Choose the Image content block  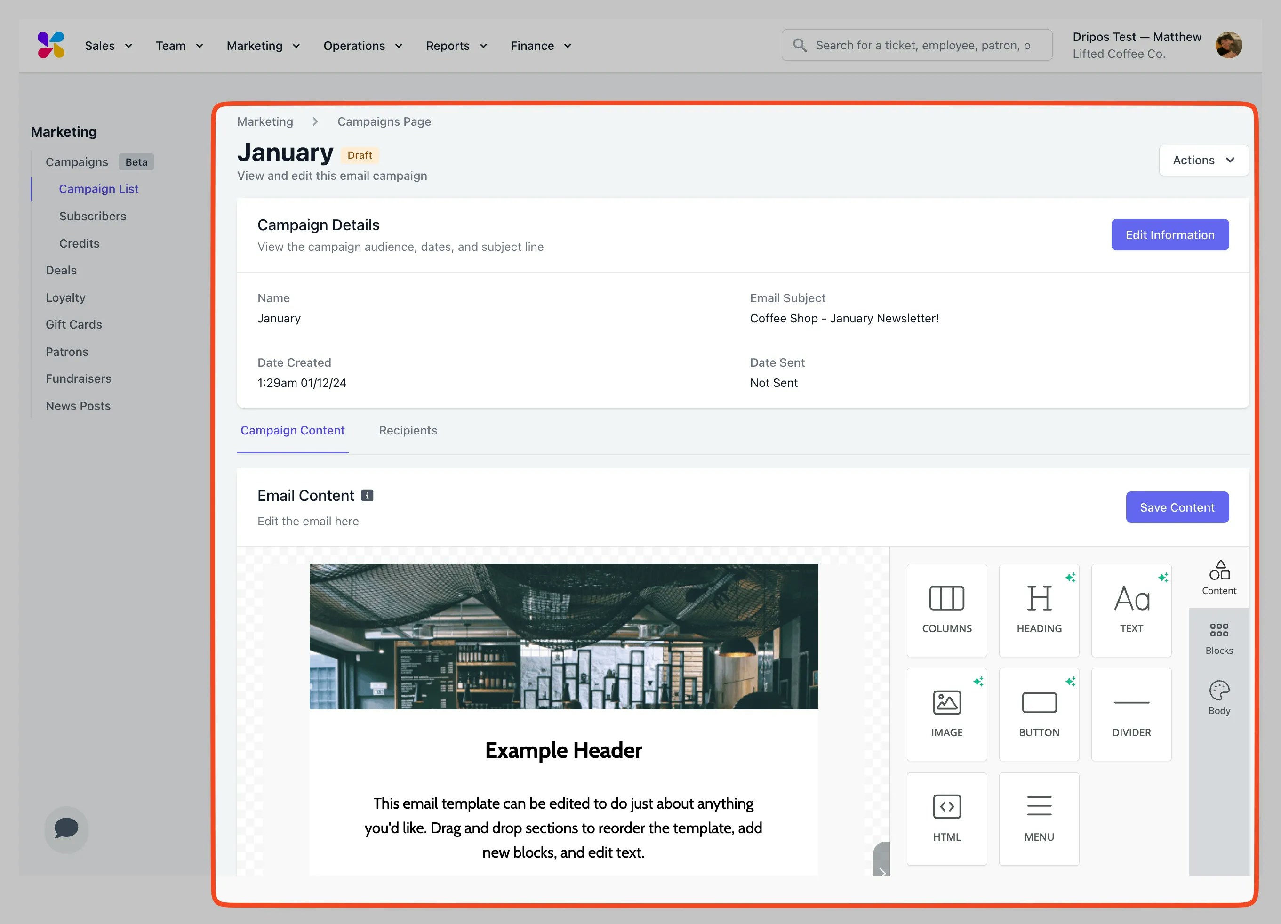pyautogui.click(x=946, y=714)
